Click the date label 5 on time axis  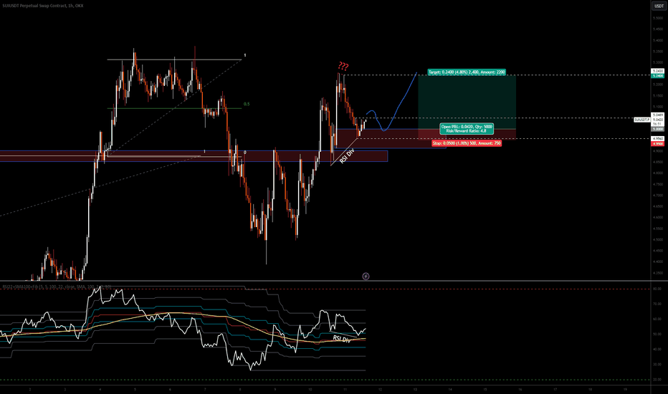tap(135, 389)
